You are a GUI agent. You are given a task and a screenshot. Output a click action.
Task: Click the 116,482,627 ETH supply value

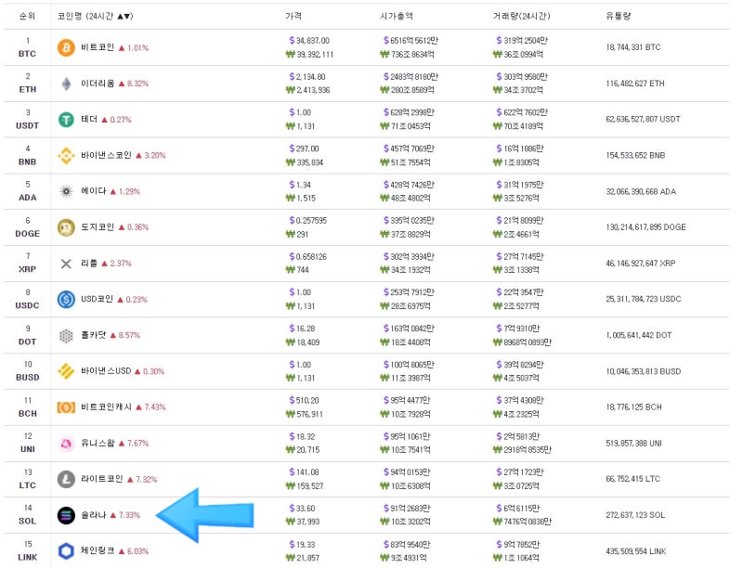pyautogui.click(x=635, y=84)
